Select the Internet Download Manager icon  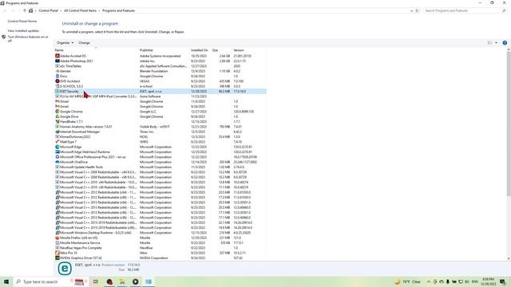(x=57, y=132)
